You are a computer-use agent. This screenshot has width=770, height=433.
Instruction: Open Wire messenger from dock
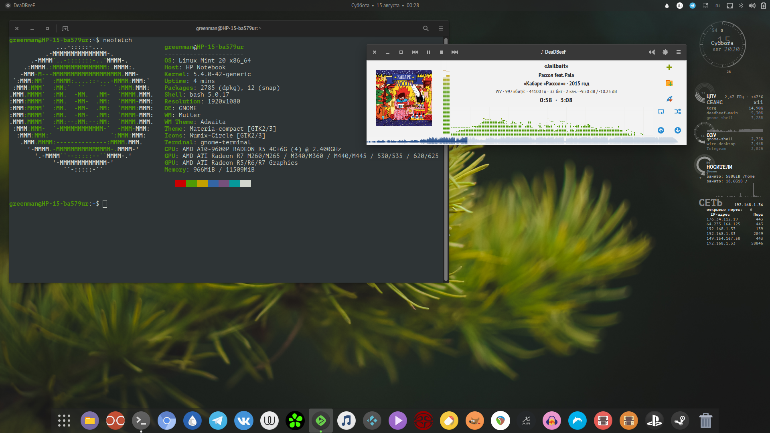[x=269, y=421]
